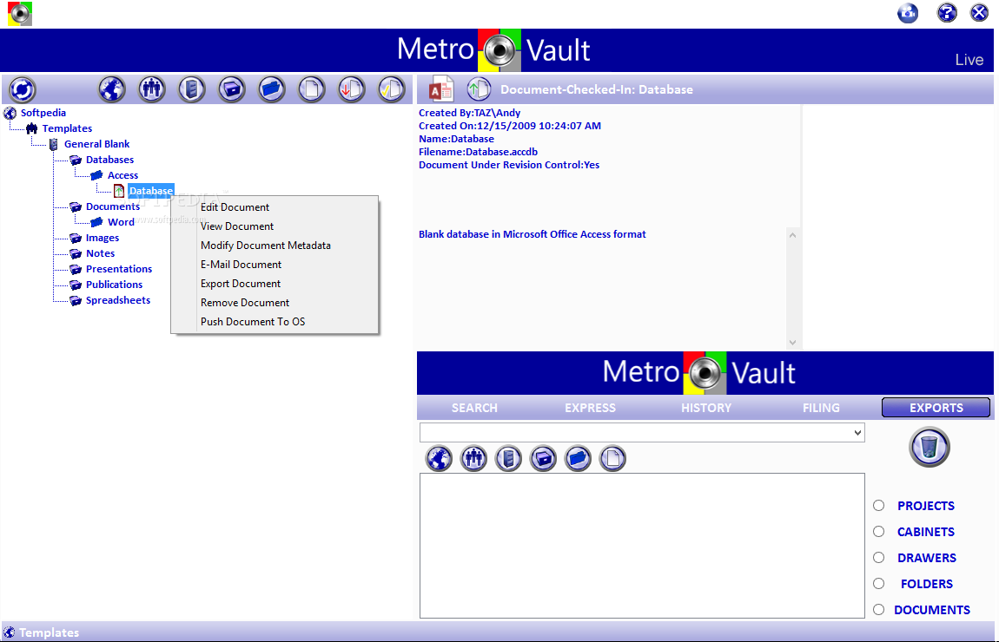This screenshot has height=642, width=999.
Task: Select the FOLDERS radio button
Action: (878, 584)
